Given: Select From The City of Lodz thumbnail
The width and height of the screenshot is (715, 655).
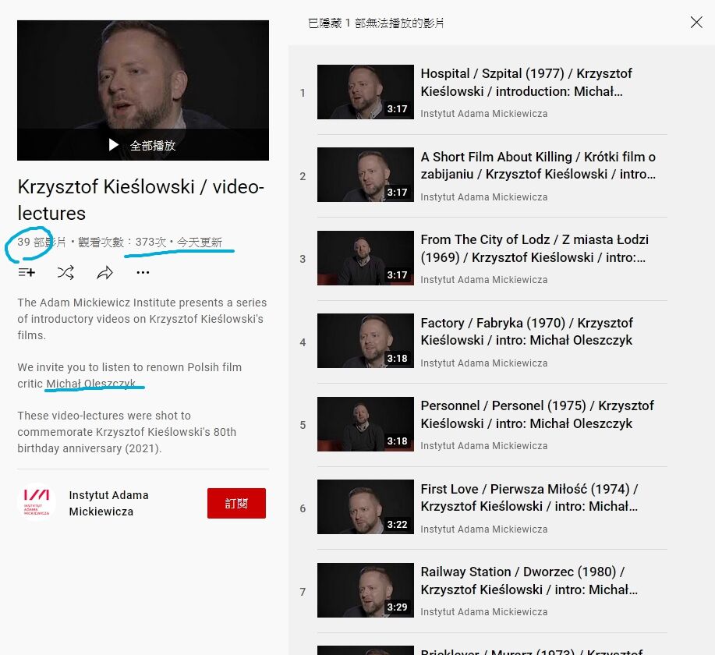Looking at the screenshot, I should (365, 258).
